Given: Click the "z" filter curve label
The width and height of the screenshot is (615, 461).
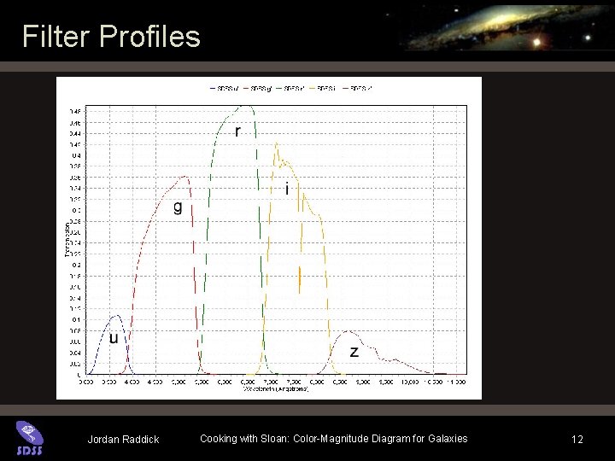Looking at the screenshot, I should pyautogui.click(x=354, y=352).
